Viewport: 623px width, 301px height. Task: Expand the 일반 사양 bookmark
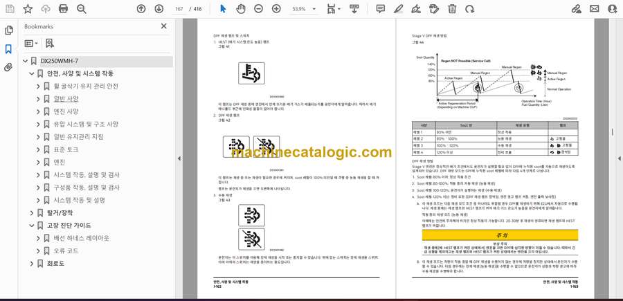[38, 99]
